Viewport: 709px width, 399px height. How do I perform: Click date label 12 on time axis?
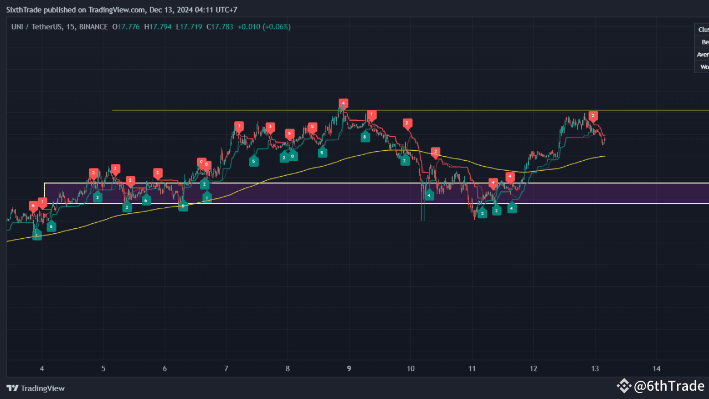pos(533,368)
